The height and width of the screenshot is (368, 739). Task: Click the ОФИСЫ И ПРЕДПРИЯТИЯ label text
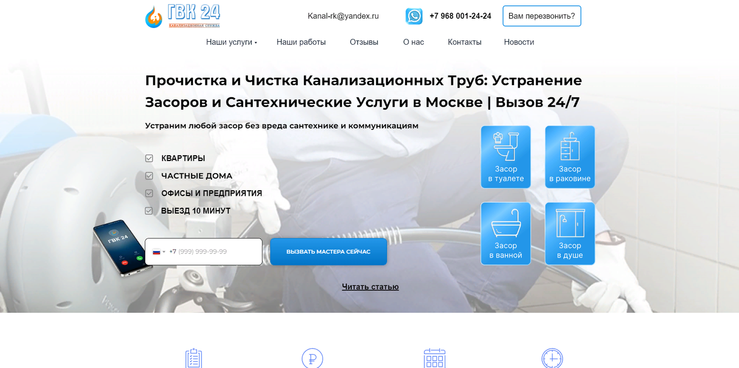tap(212, 193)
